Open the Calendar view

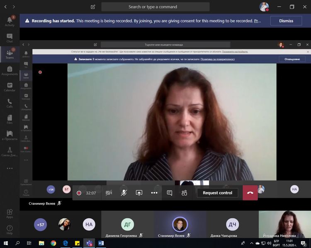10,87
